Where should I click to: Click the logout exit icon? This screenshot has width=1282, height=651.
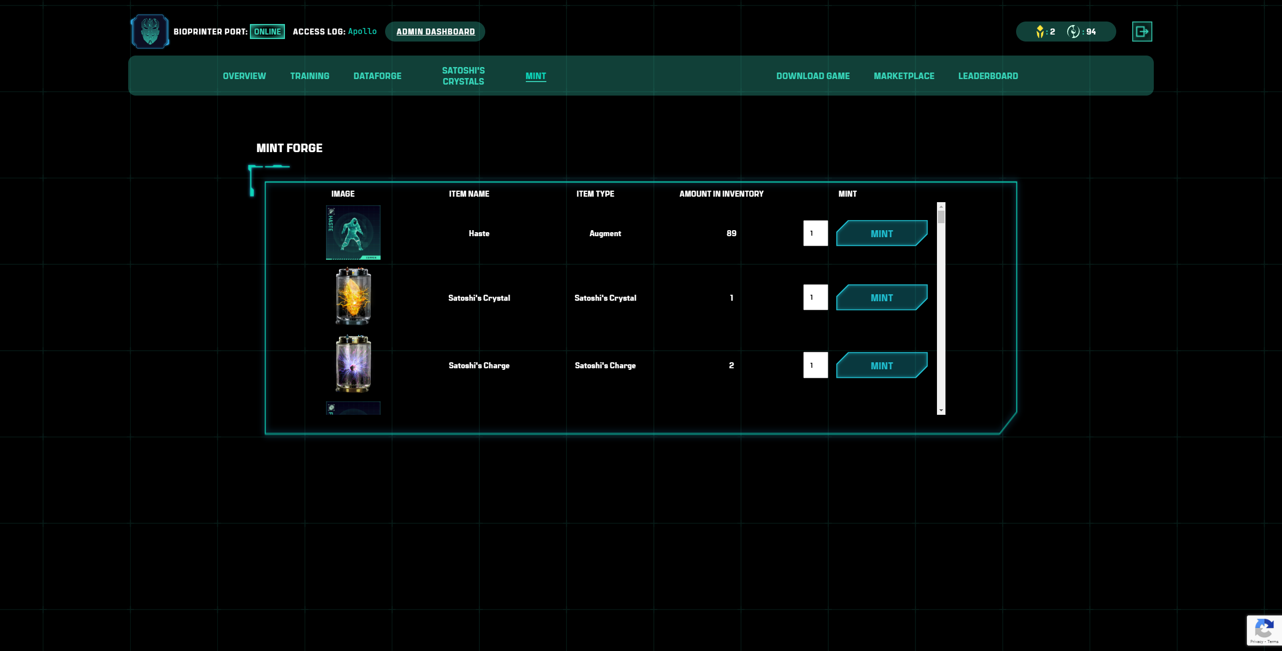click(x=1142, y=32)
